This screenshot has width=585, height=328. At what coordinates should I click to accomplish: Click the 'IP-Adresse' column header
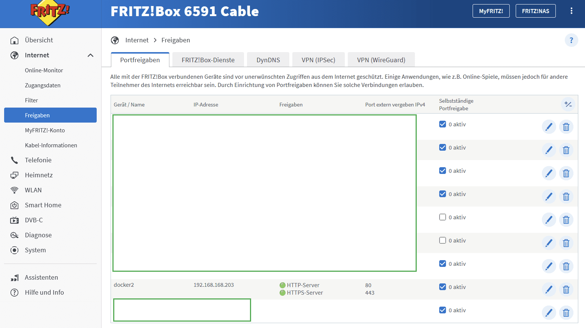click(x=206, y=105)
